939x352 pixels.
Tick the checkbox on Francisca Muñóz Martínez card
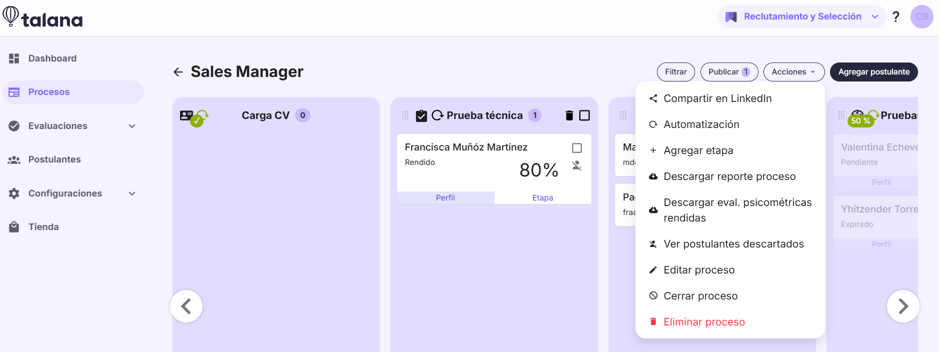coord(576,148)
